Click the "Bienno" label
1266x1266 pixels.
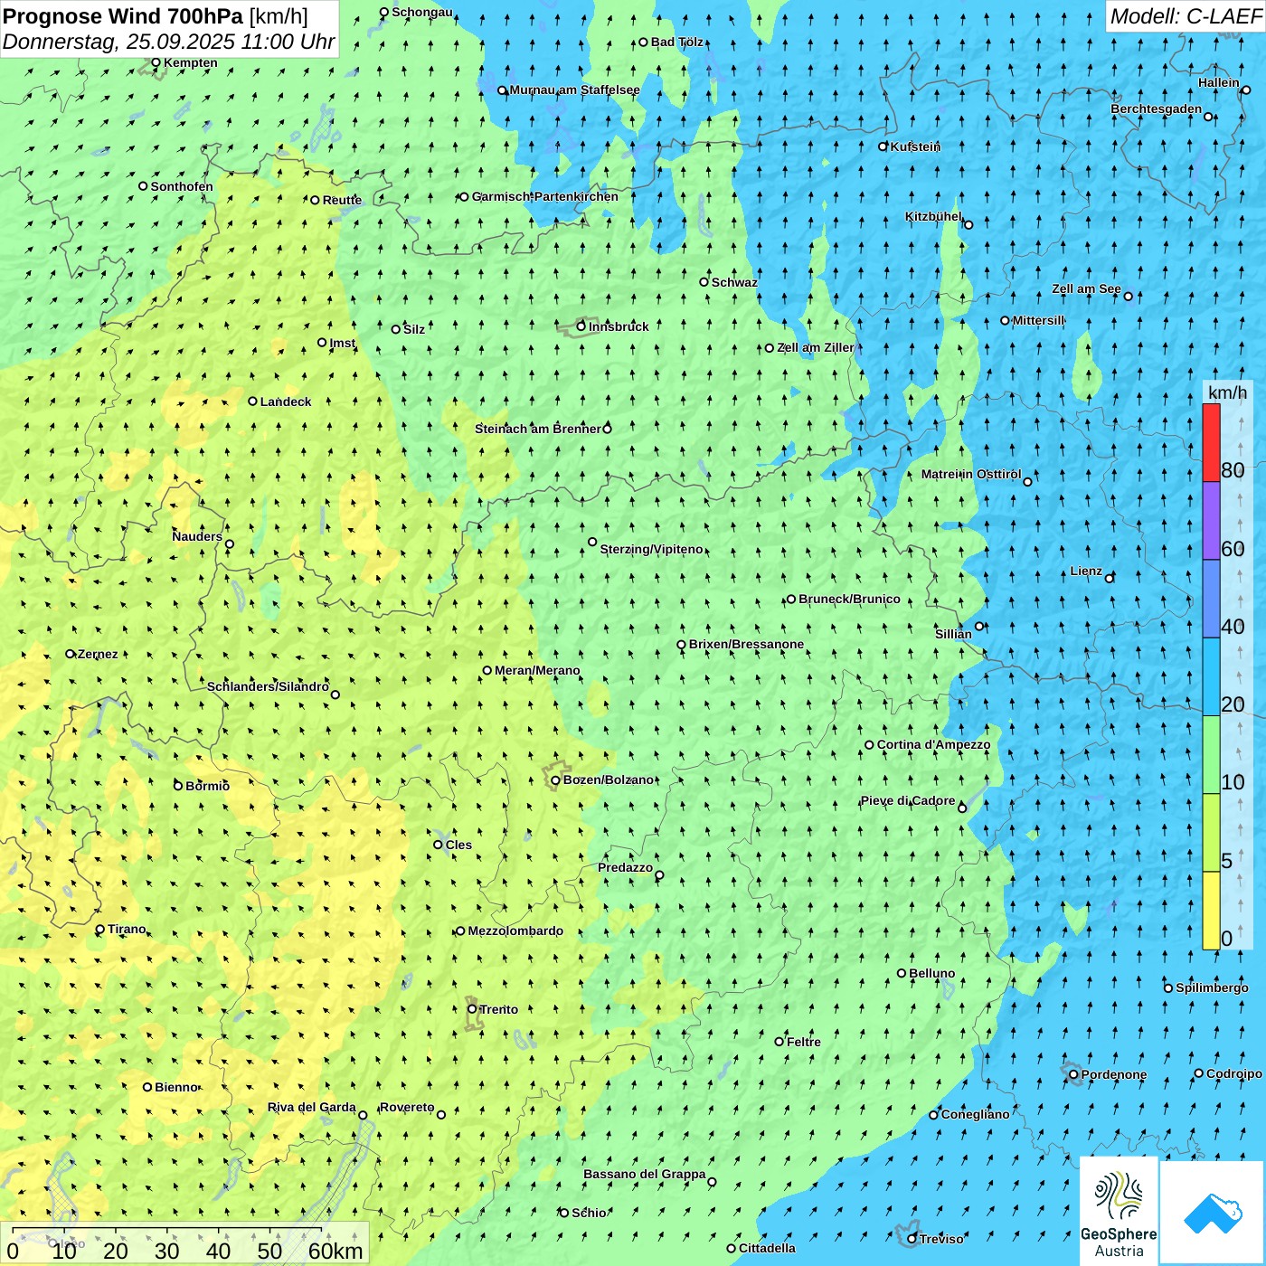coord(176,1087)
